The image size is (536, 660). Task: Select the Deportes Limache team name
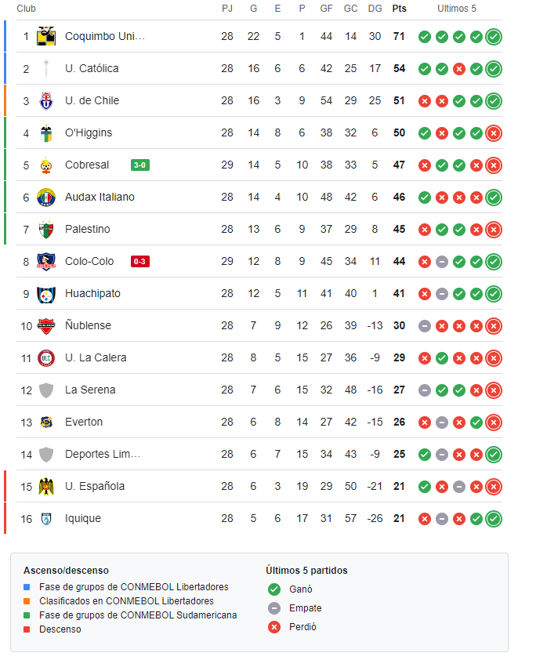tap(103, 454)
